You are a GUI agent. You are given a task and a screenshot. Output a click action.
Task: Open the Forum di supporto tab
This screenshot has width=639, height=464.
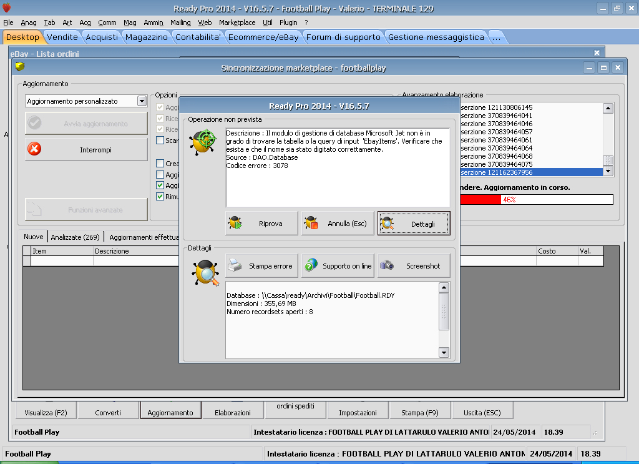[343, 37]
